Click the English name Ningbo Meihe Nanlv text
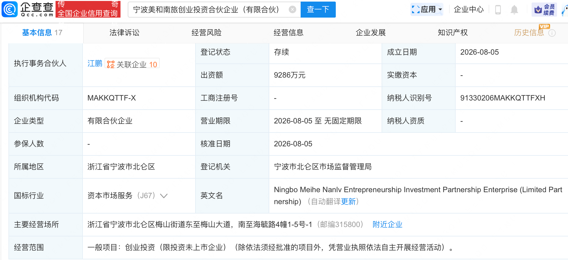 click(x=418, y=195)
